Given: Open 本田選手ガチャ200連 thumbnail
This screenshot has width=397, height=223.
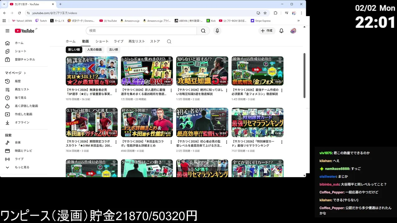Looking at the screenshot, I should click(x=91, y=122).
